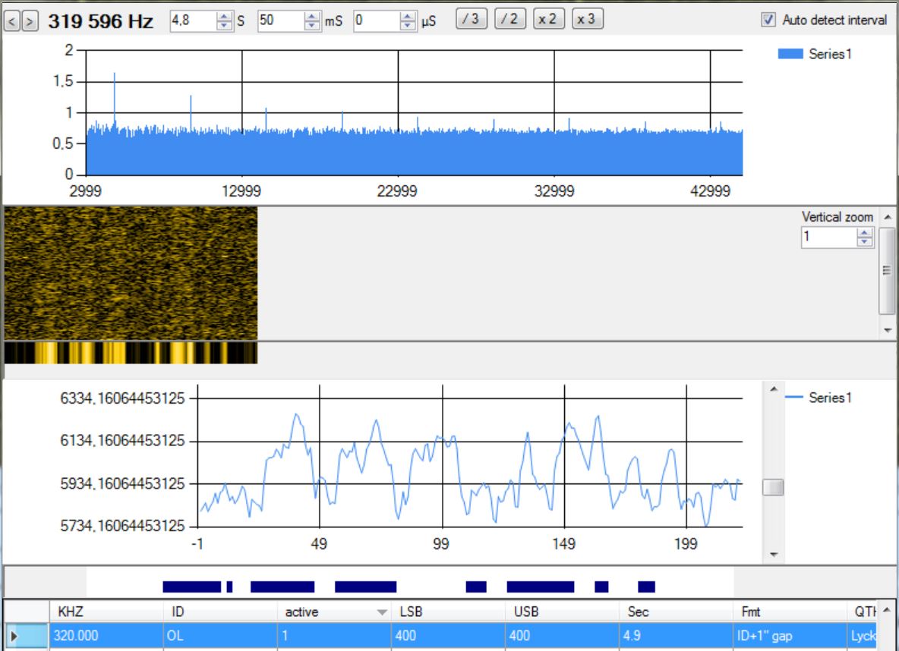Click the milliseconds field showing 50

coord(281,21)
